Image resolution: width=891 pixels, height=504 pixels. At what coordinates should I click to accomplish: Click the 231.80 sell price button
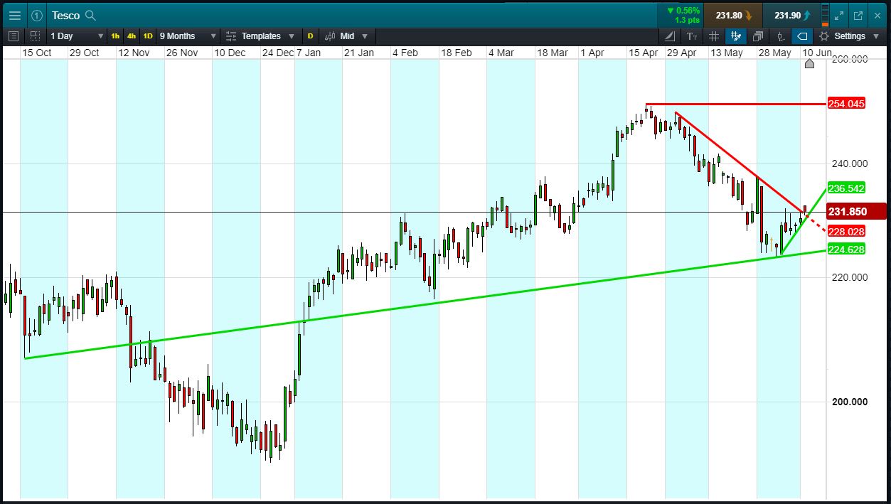pyautogui.click(x=733, y=15)
